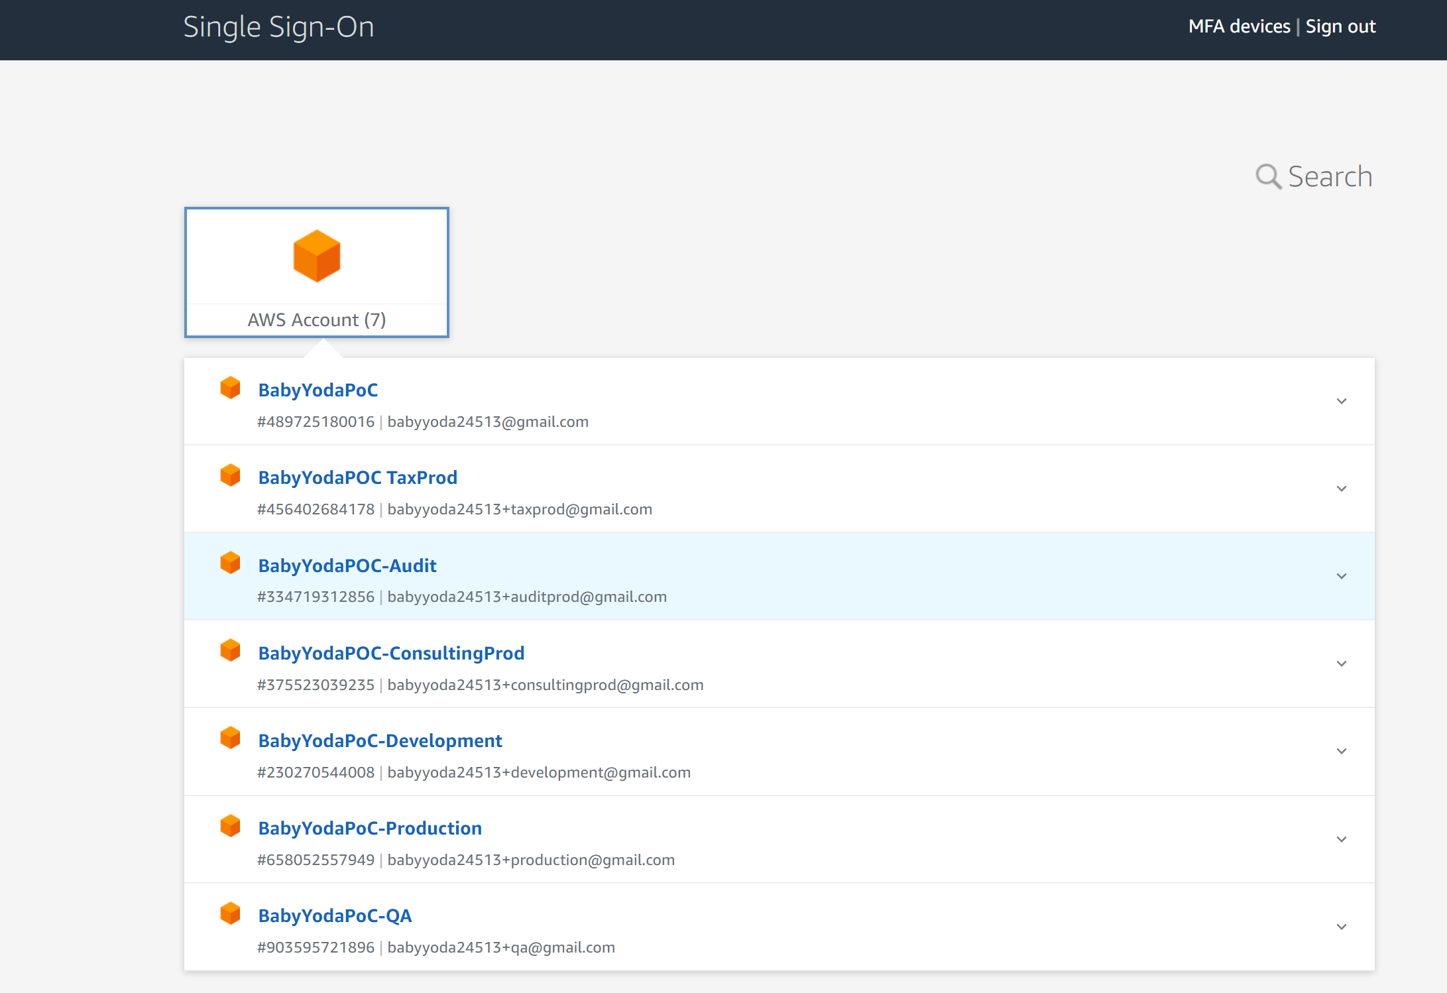This screenshot has width=1447, height=993.
Task: Open the BabyYodaPOC-ConsultingProd account name
Action: click(391, 653)
